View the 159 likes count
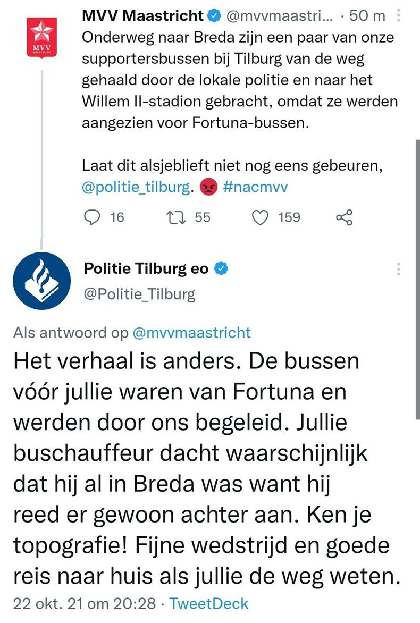Image resolution: width=420 pixels, height=623 pixels. tap(289, 217)
